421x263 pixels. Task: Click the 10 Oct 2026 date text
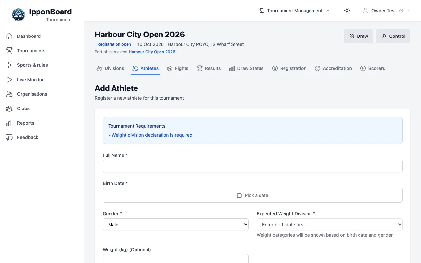(151, 44)
